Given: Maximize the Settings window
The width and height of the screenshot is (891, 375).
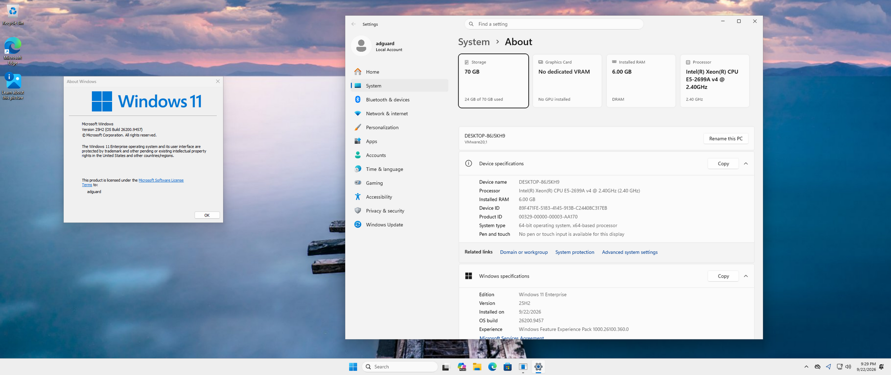Looking at the screenshot, I should pyautogui.click(x=739, y=21).
